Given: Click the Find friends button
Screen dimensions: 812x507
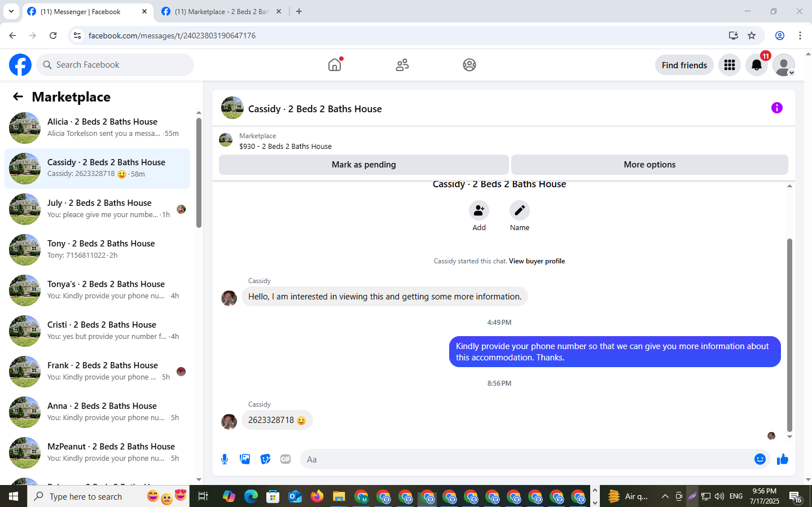Looking at the screenshot, I should [684, 65].
